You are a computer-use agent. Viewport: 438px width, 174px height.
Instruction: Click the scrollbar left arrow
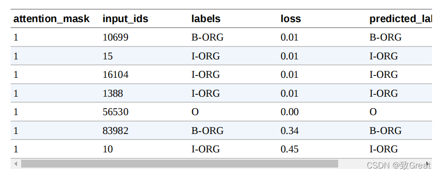click(x=16, y=164)
